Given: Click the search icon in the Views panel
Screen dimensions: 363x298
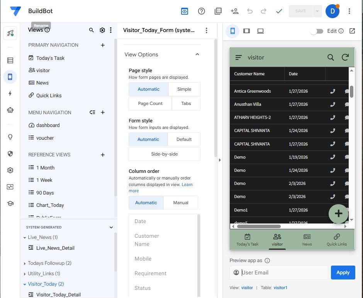Looking at the screenshot, I should pyautogui.click(x=92, y=30).
